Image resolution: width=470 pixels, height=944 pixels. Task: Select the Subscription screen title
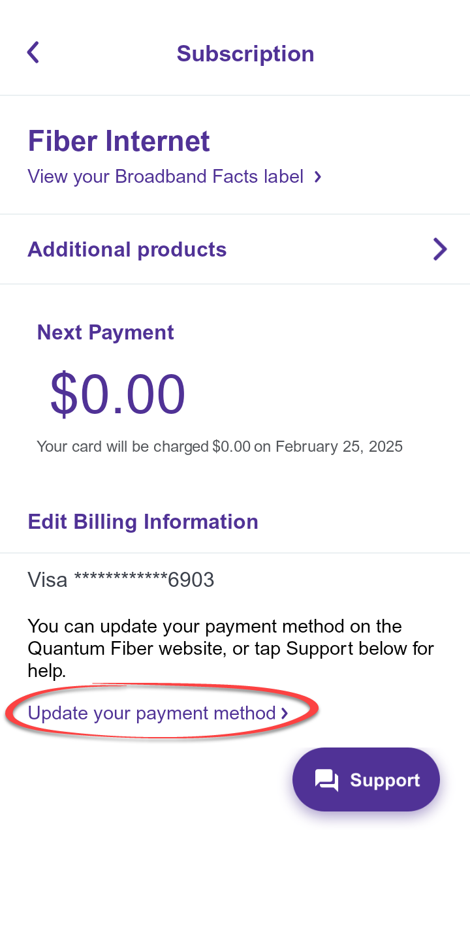click(245, 53)
